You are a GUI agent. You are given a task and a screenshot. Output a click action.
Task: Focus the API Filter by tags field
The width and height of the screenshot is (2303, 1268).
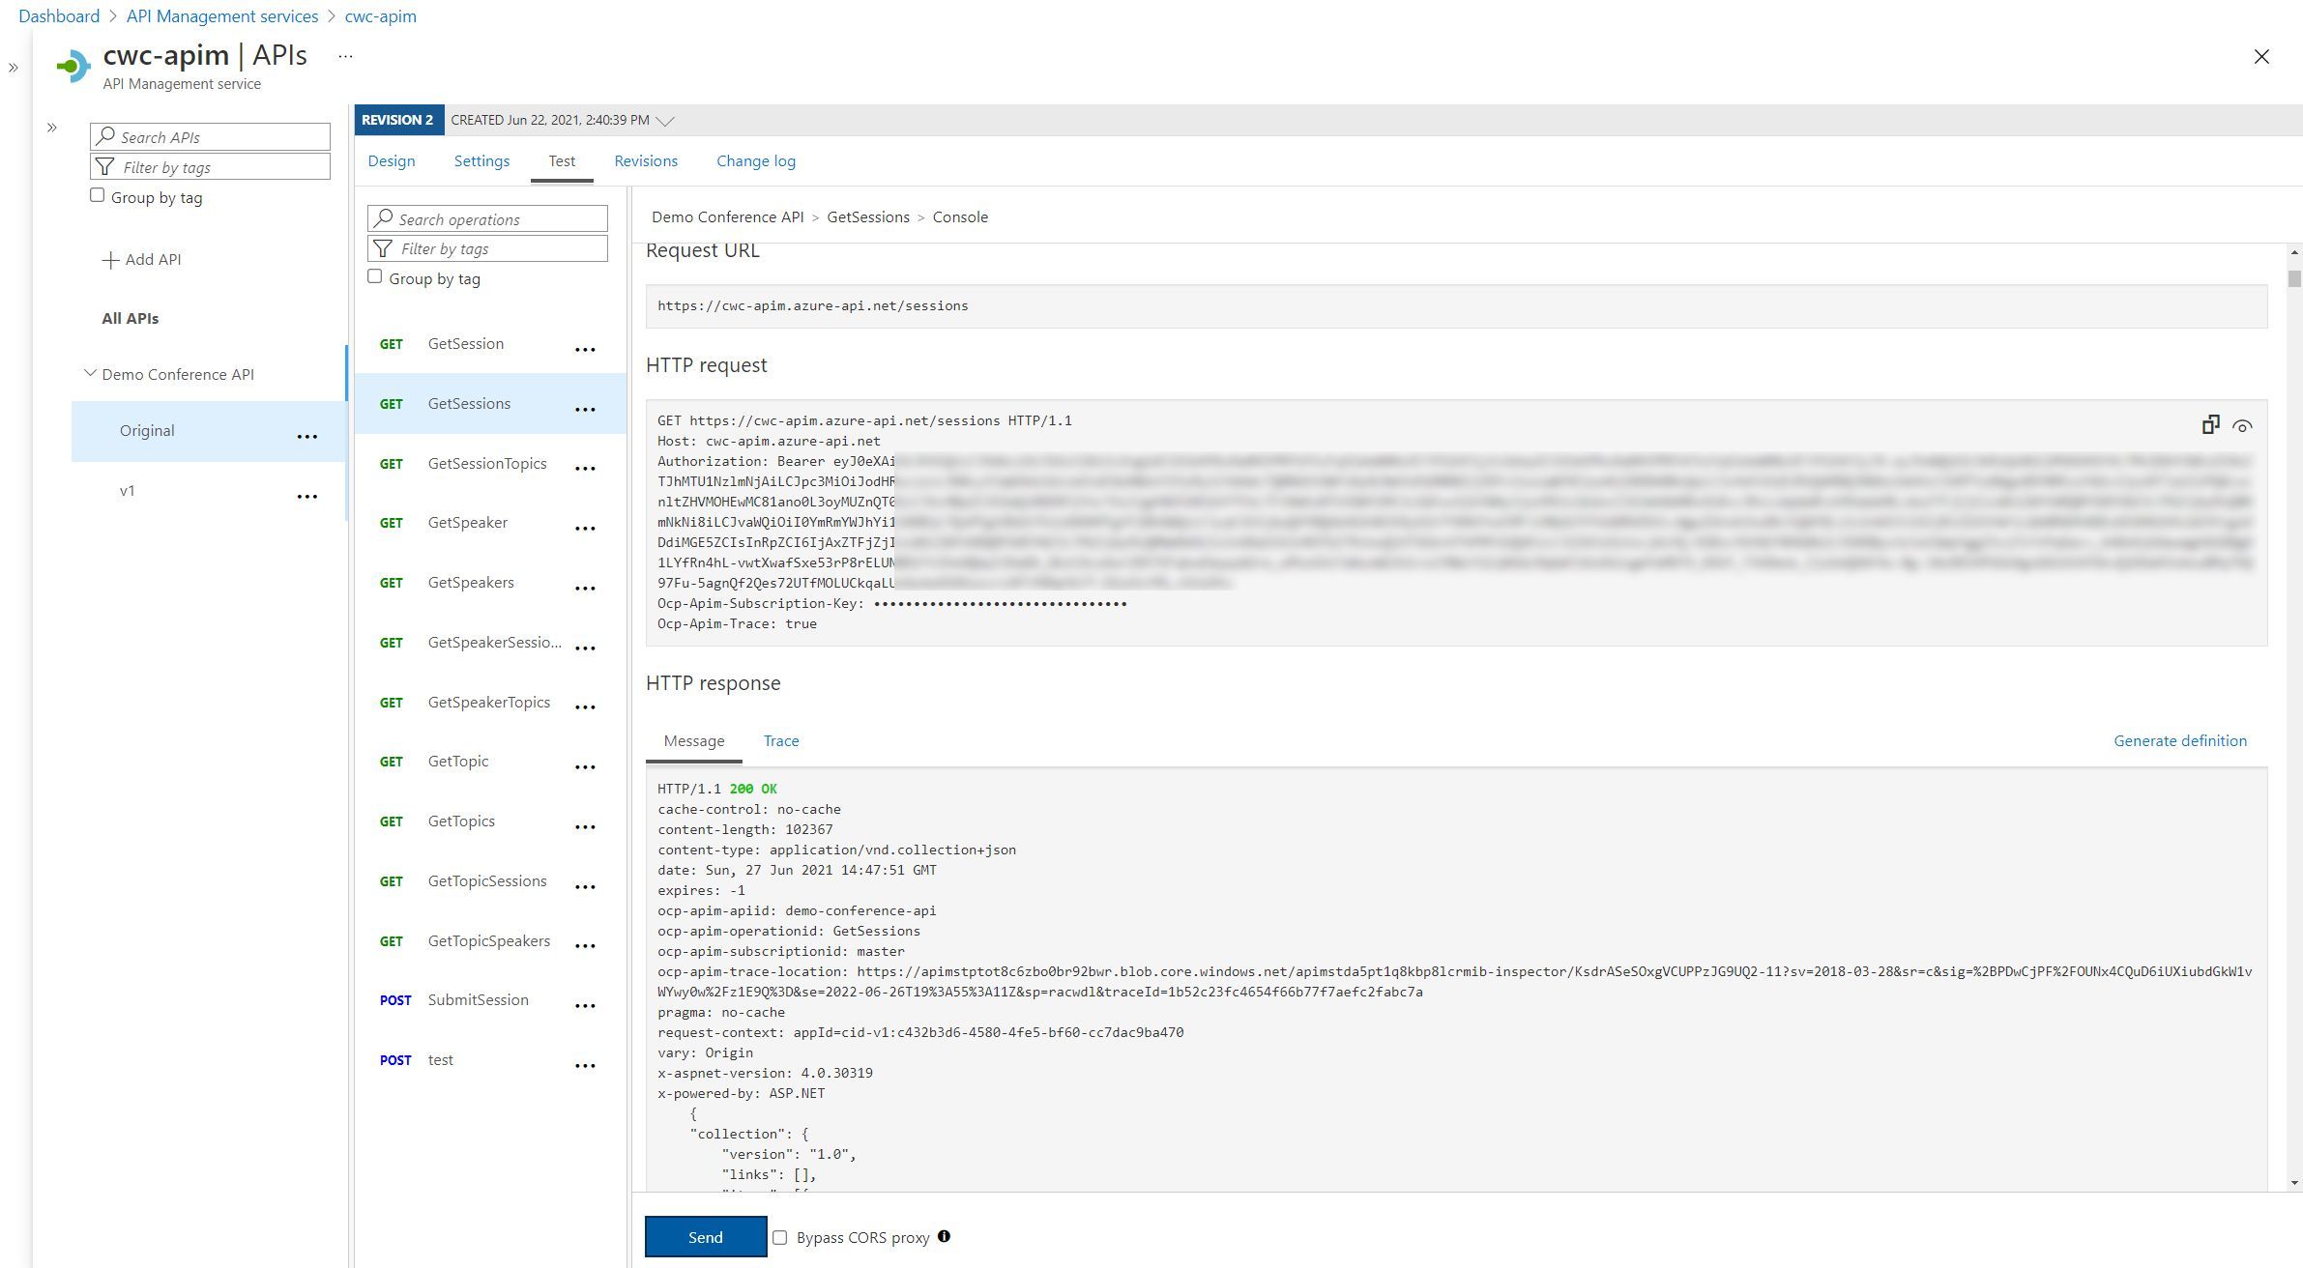click(210, 166)
